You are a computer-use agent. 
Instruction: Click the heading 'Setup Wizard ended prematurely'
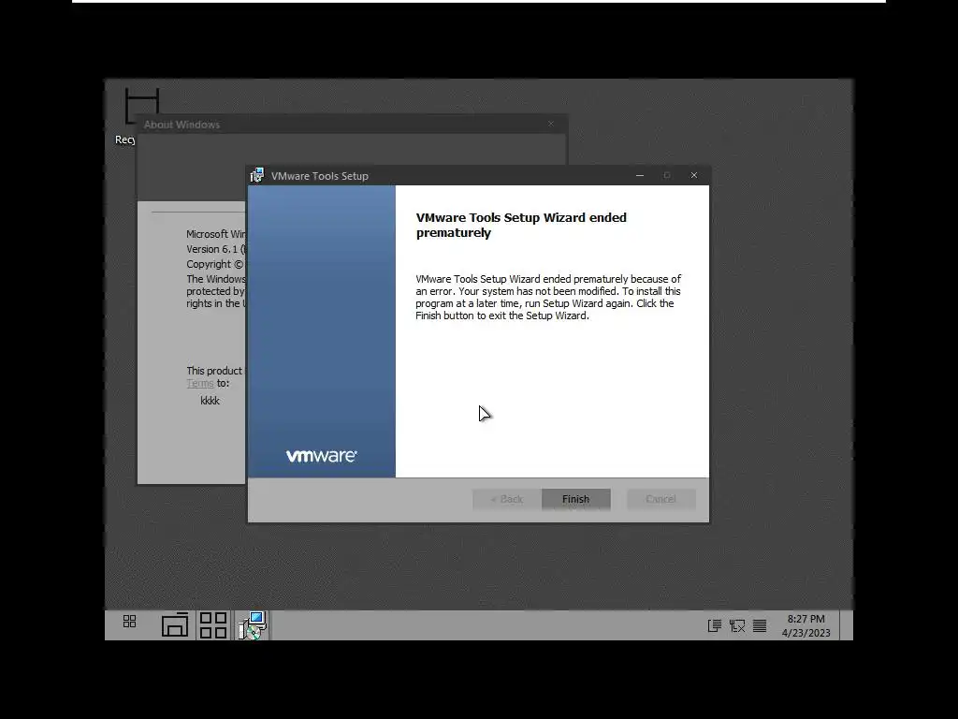click(521, 225)
